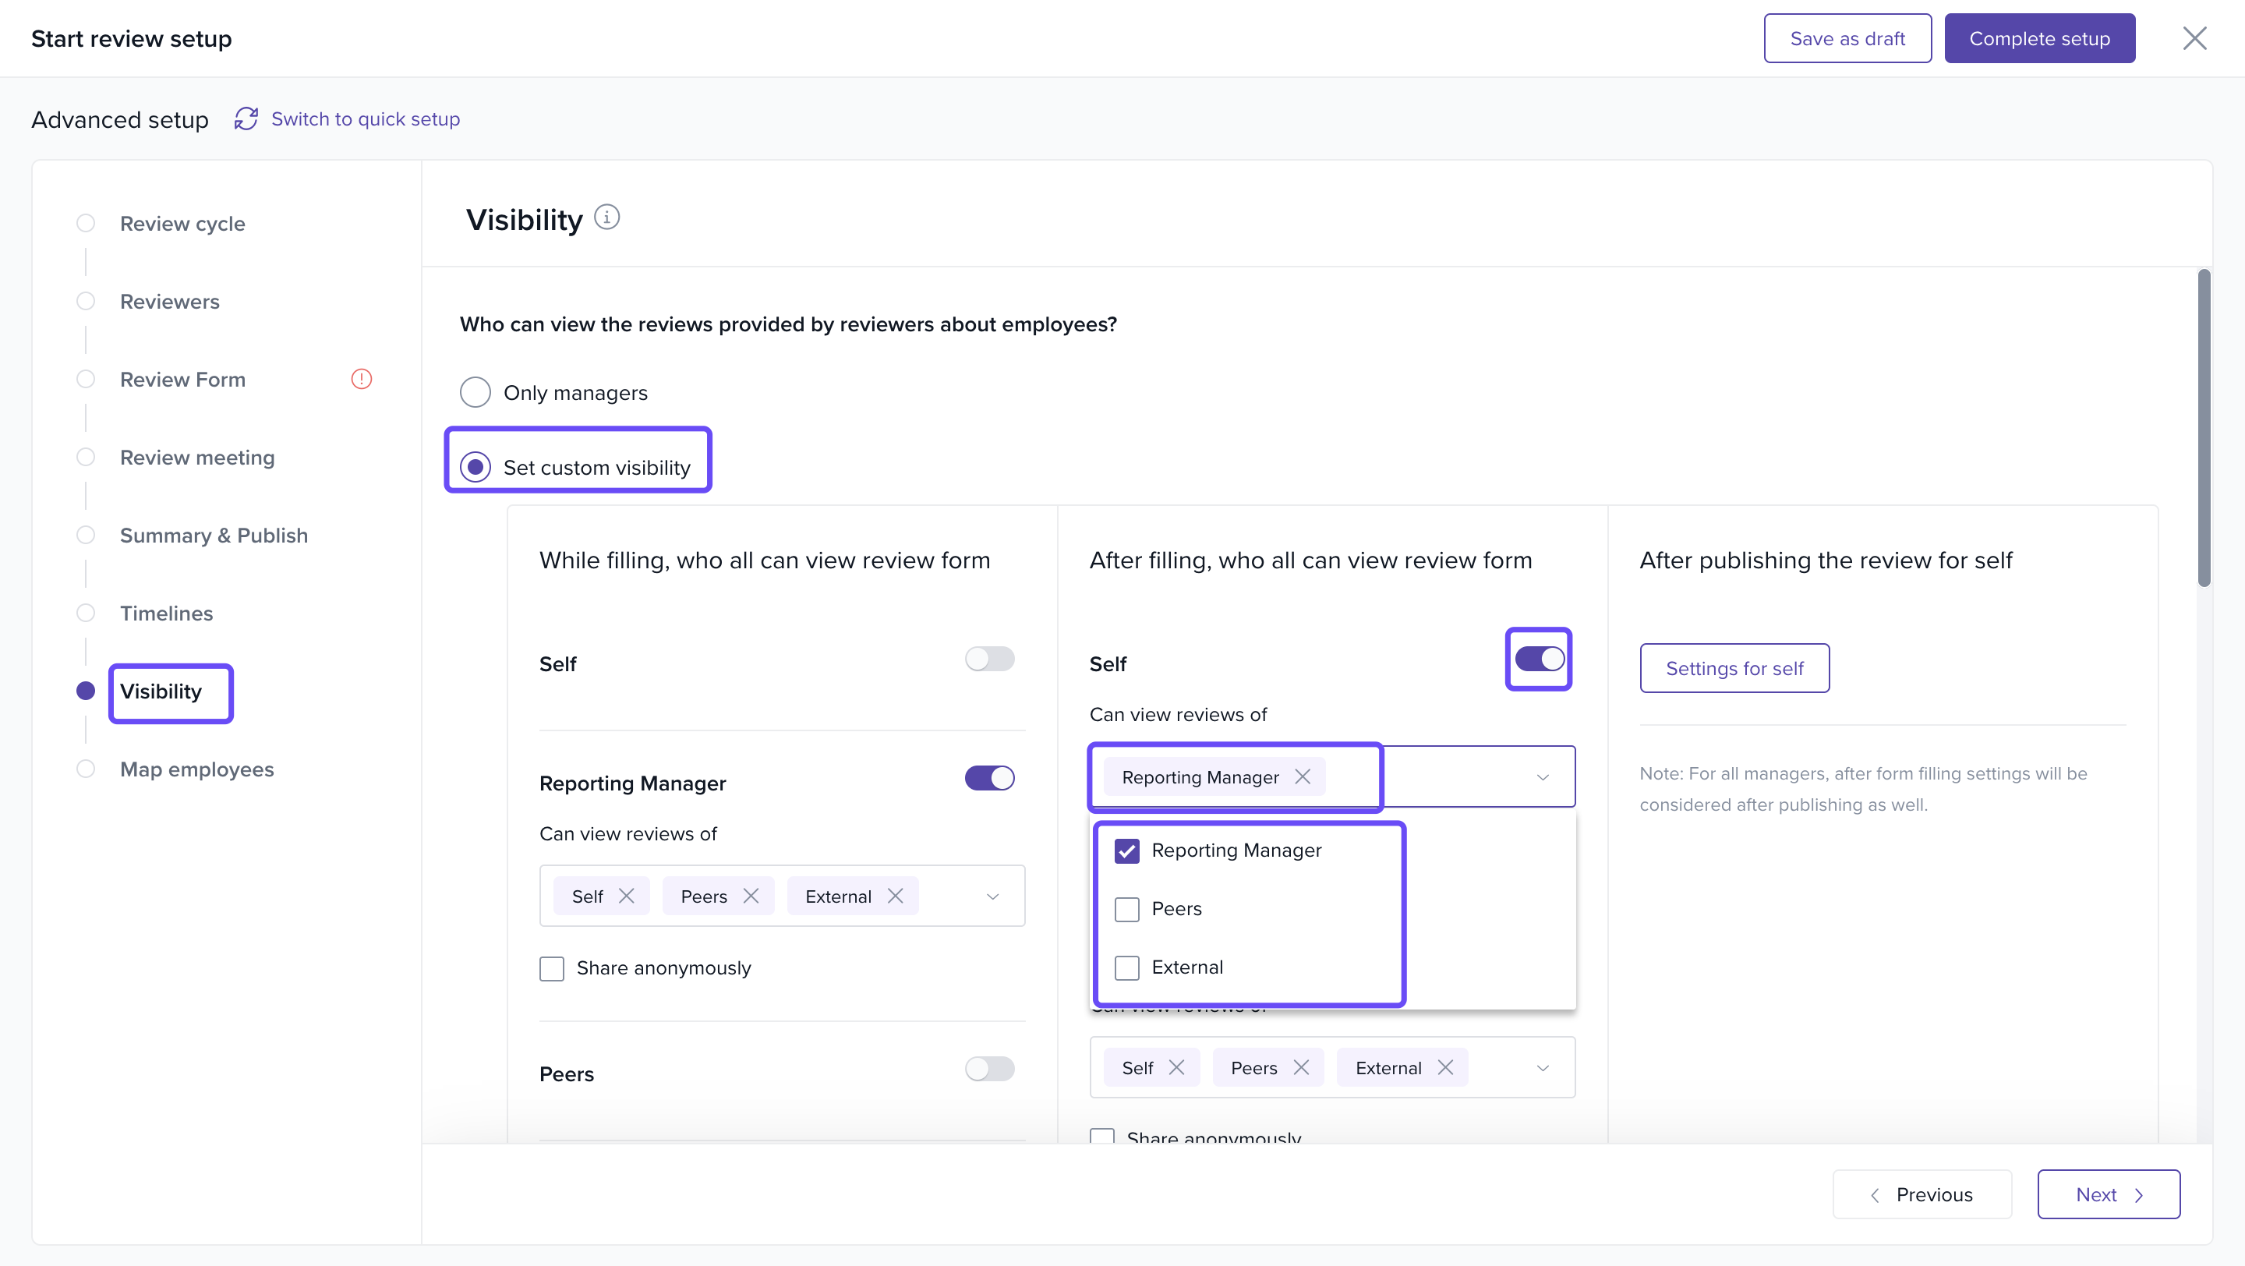Close the review setup with X icon
Viewport: 2245px width, 1266px height.
(2194, 38)
